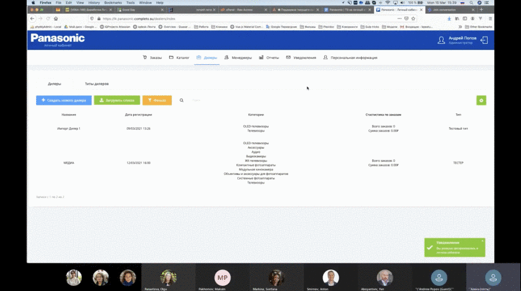Click the MP avatar of Pakhomov, Maksim
The width and height of the screenshot is (521, 291).
click(x=223, y=278)
